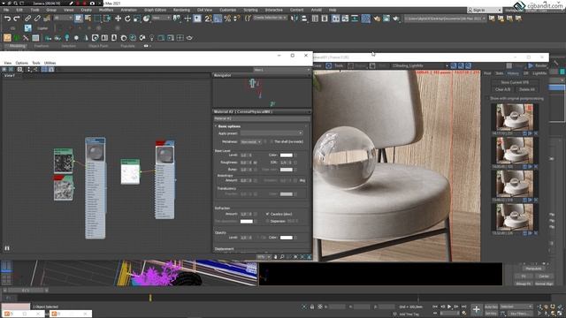Image resolution: width=566 pixels, height=318 pixels.
Task: Click the orange first icon in lower toolbar row
Action: pyautogui.click(x=7, y=37)
